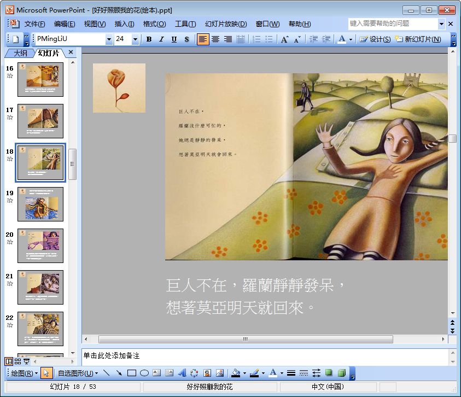Apply Line Color brush
The width and height of the screenshot is (461, 397).
(254, 373)
